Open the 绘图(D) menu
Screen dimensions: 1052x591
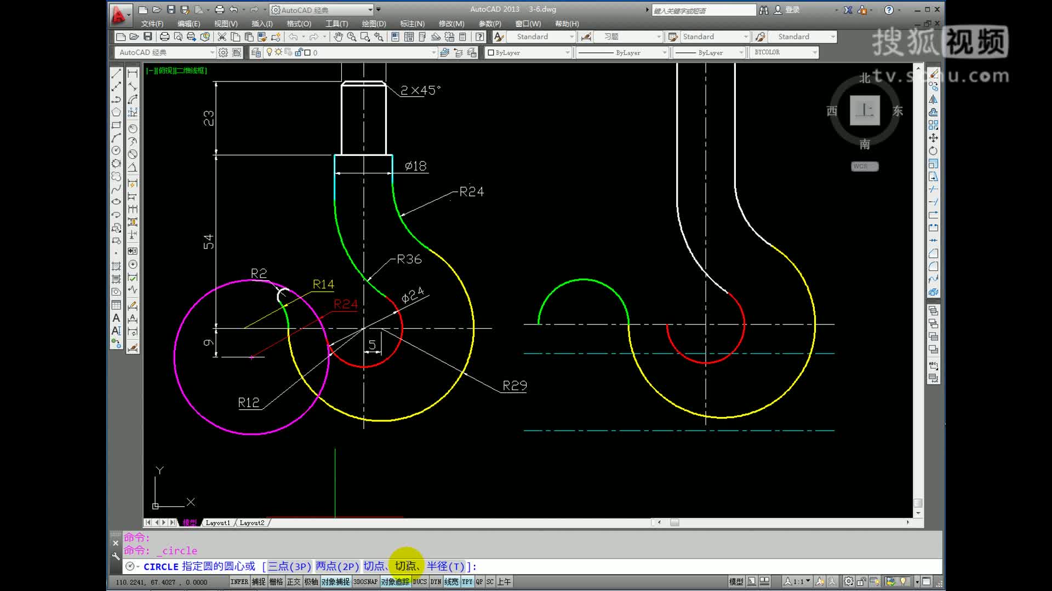(x=374, y=24)
